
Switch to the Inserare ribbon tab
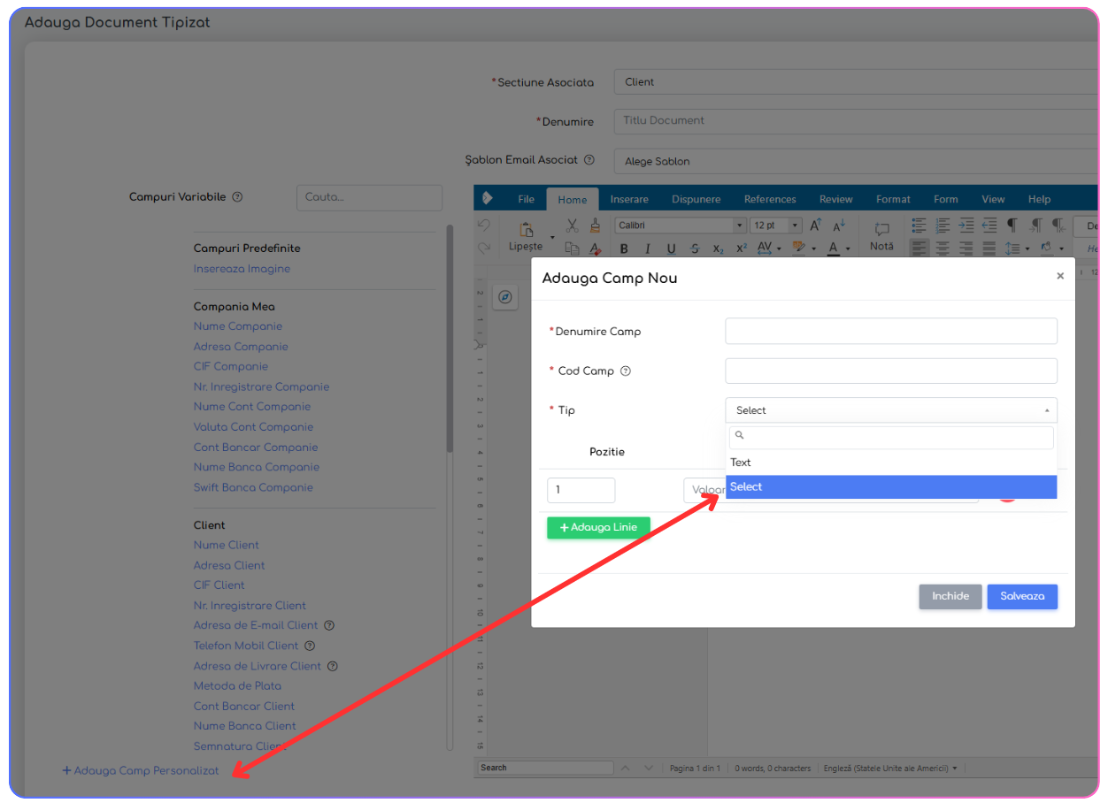pyautogui.click(x=629, y=200)
